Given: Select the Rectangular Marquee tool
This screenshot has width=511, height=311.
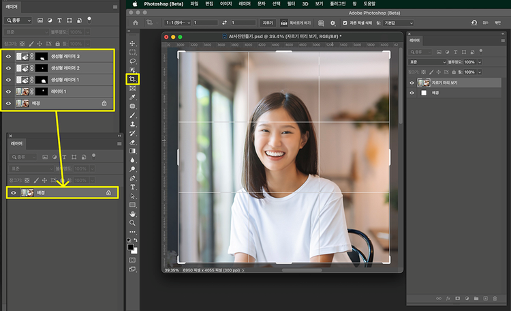Looking at the screenshot, I should (132, 52).
